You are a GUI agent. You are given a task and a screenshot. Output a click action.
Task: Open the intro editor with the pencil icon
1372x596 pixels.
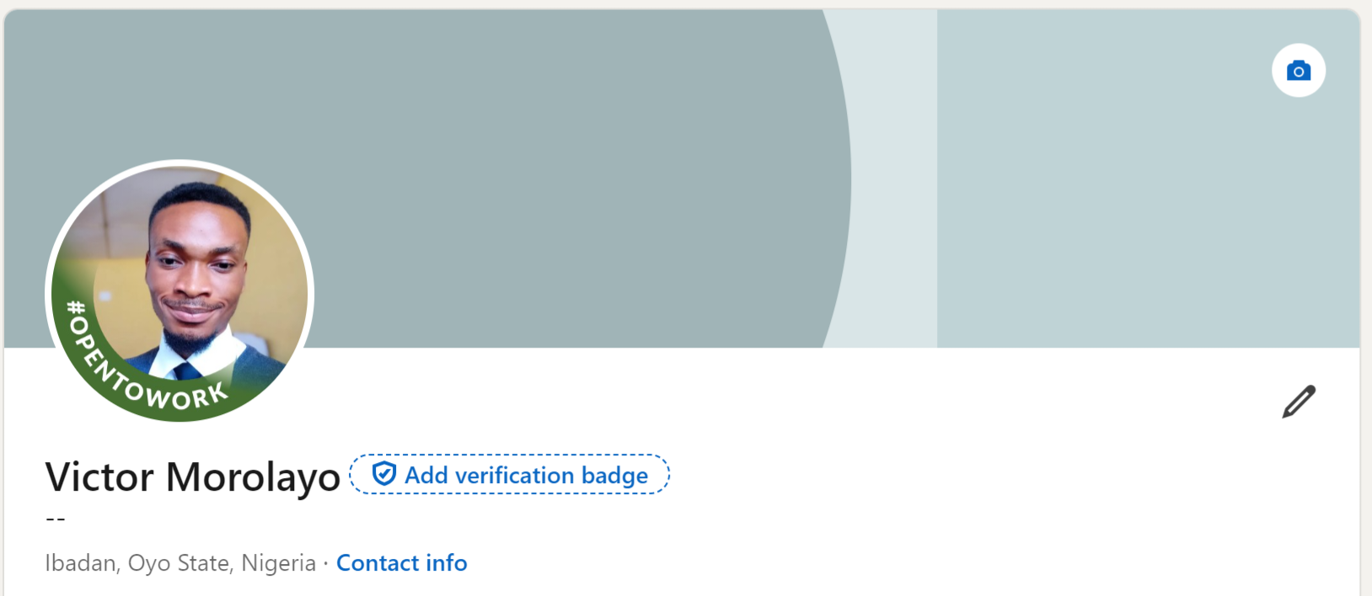(1299, 402)
